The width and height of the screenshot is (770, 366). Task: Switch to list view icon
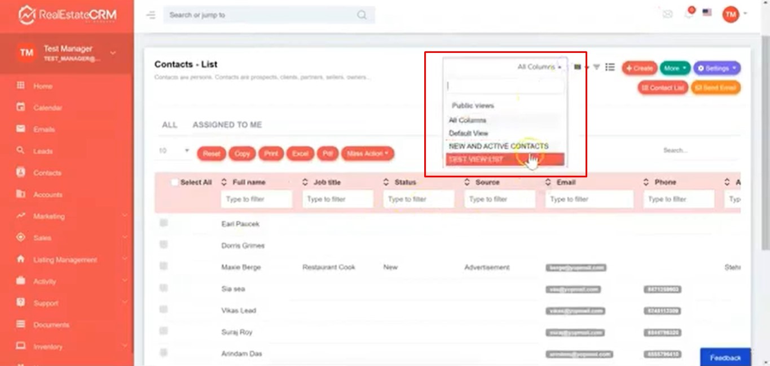point(610,68)
